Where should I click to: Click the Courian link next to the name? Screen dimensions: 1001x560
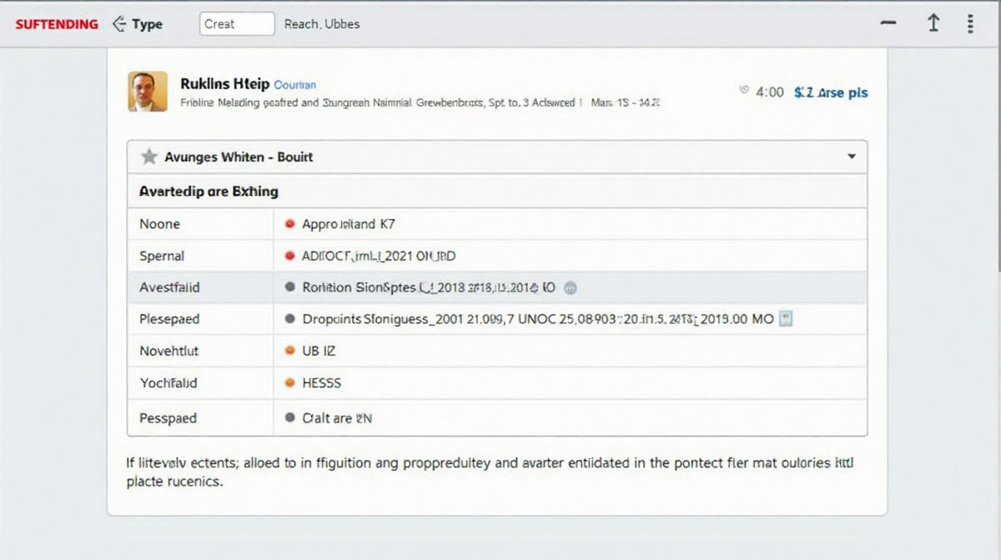294,85
